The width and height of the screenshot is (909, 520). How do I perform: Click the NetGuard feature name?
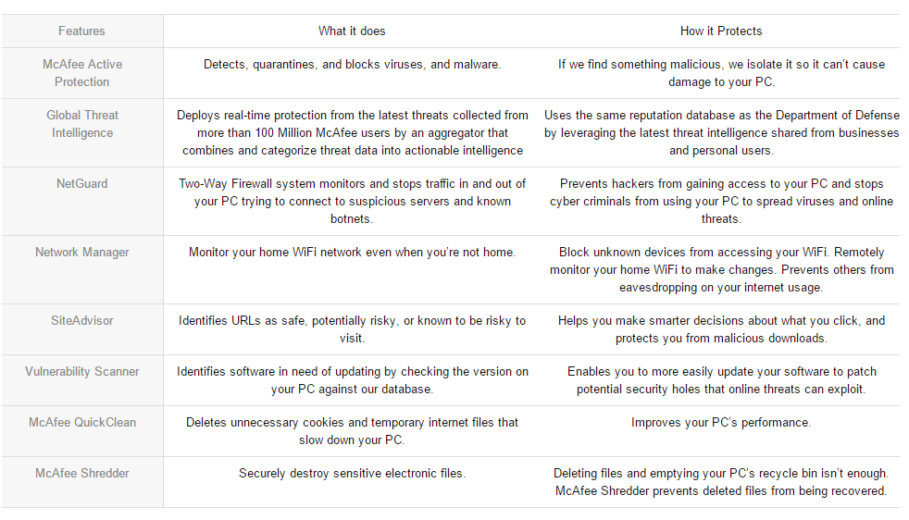82,184
